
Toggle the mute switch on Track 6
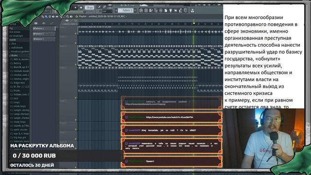[x=76, y=129]
